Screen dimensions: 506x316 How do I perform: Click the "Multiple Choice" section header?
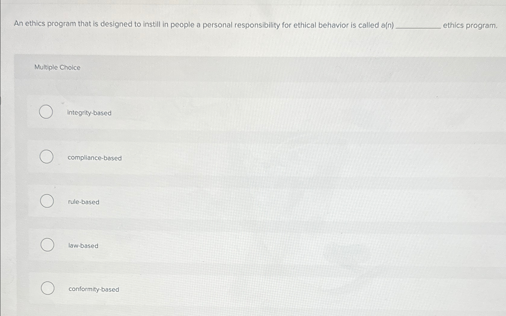click(57, 67)
